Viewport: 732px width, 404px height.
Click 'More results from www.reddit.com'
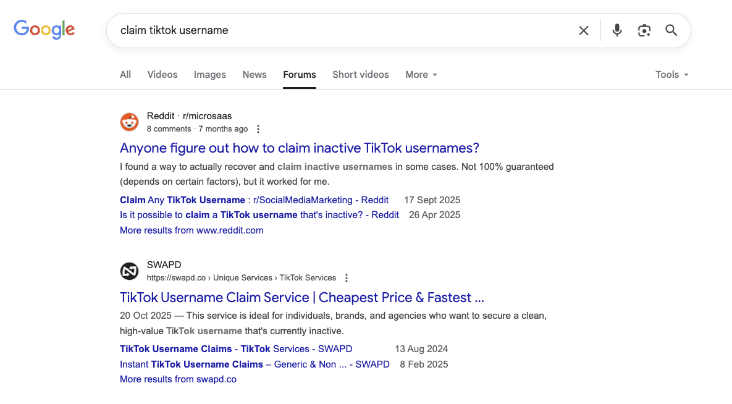pos(191,230)
